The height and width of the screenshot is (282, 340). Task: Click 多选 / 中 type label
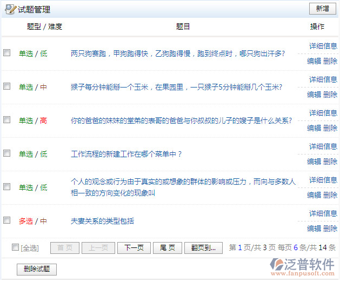pyautogui.click(x=33, y=221)
